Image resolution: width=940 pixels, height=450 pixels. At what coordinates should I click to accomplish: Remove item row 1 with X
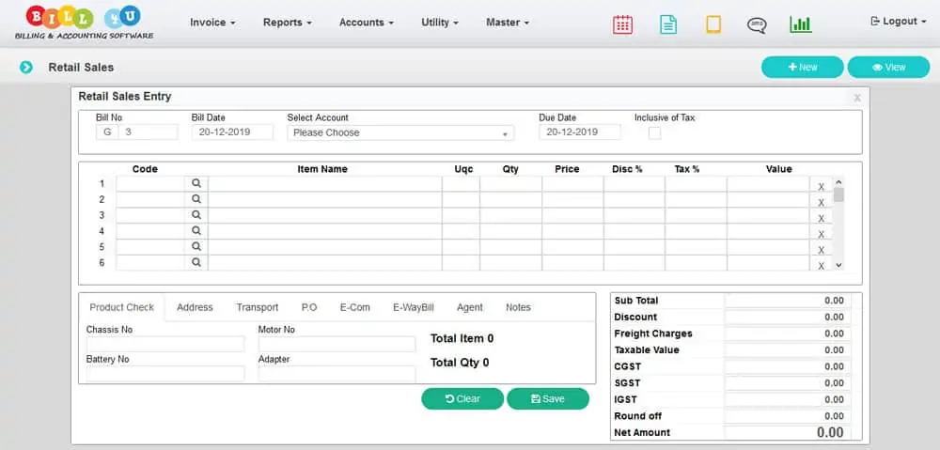(x=821, y=186)
